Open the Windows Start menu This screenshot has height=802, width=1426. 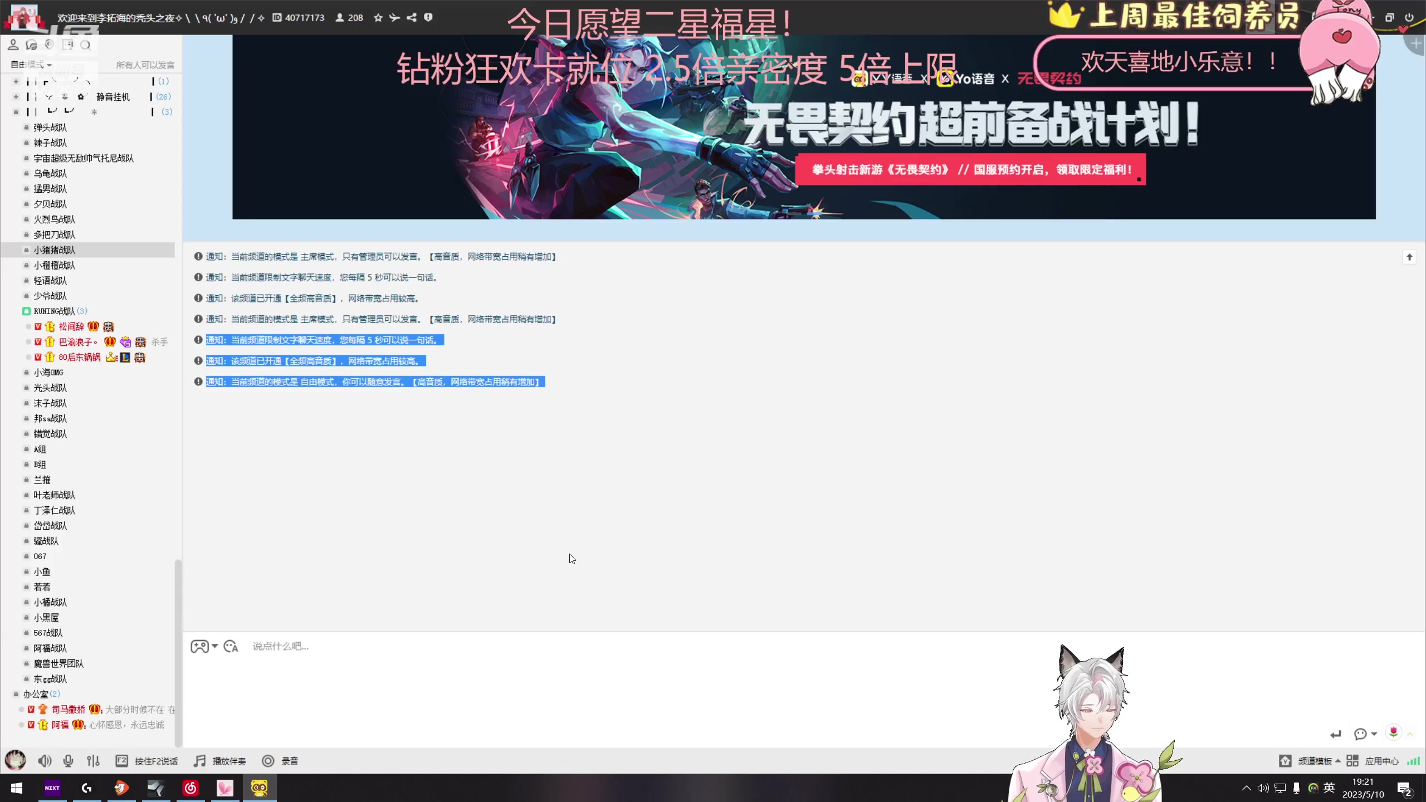[17, 788]
